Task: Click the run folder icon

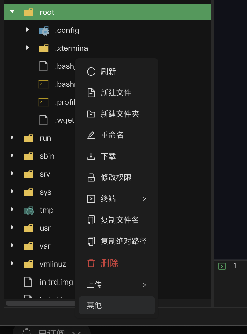Action: tap(29, 138)
